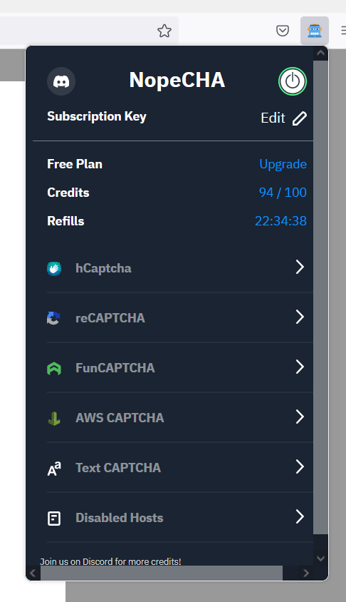This screenshot has height=602, width=346.
Task: Click the Text CAPTCHA letters icon
Action: (x=54, y=468)
